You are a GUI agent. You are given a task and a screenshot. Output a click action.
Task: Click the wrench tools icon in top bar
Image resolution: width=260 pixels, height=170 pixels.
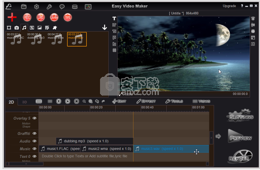click(x=49, y=7)
